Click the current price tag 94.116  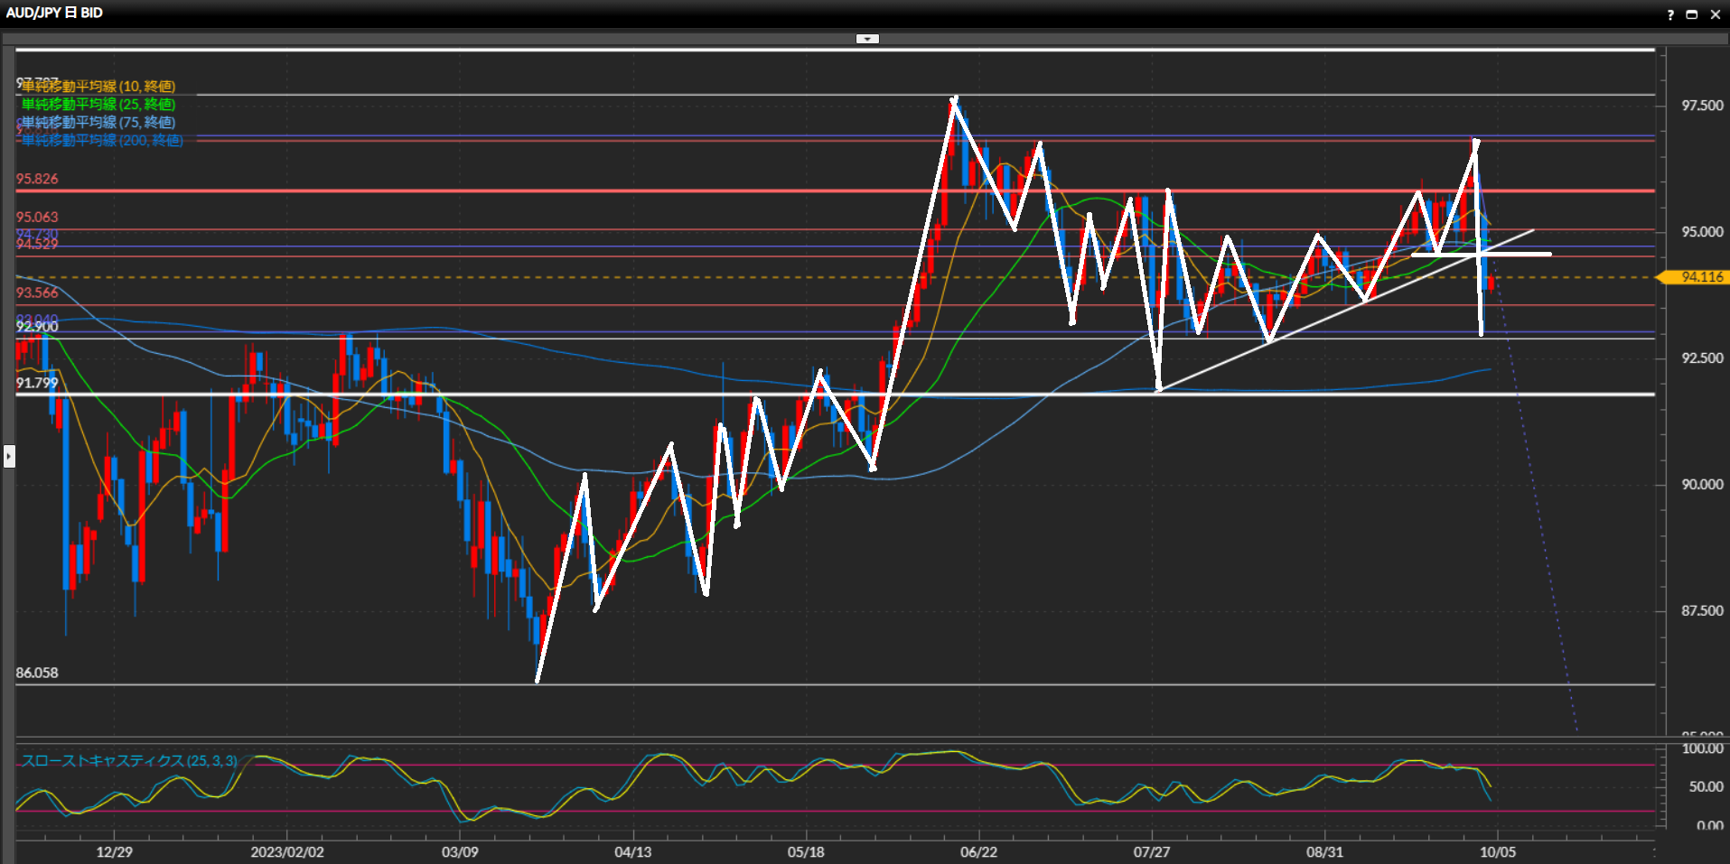click(x=1701, y=277)
